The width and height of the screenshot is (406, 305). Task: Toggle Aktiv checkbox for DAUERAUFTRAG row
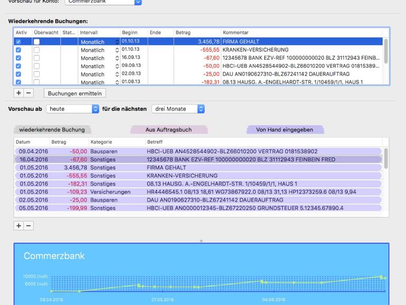coord(18,74)
